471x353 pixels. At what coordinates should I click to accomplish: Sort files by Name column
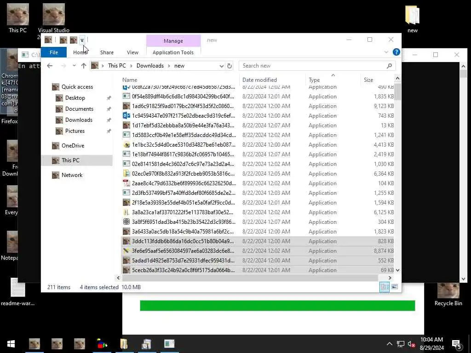(130, 80)
